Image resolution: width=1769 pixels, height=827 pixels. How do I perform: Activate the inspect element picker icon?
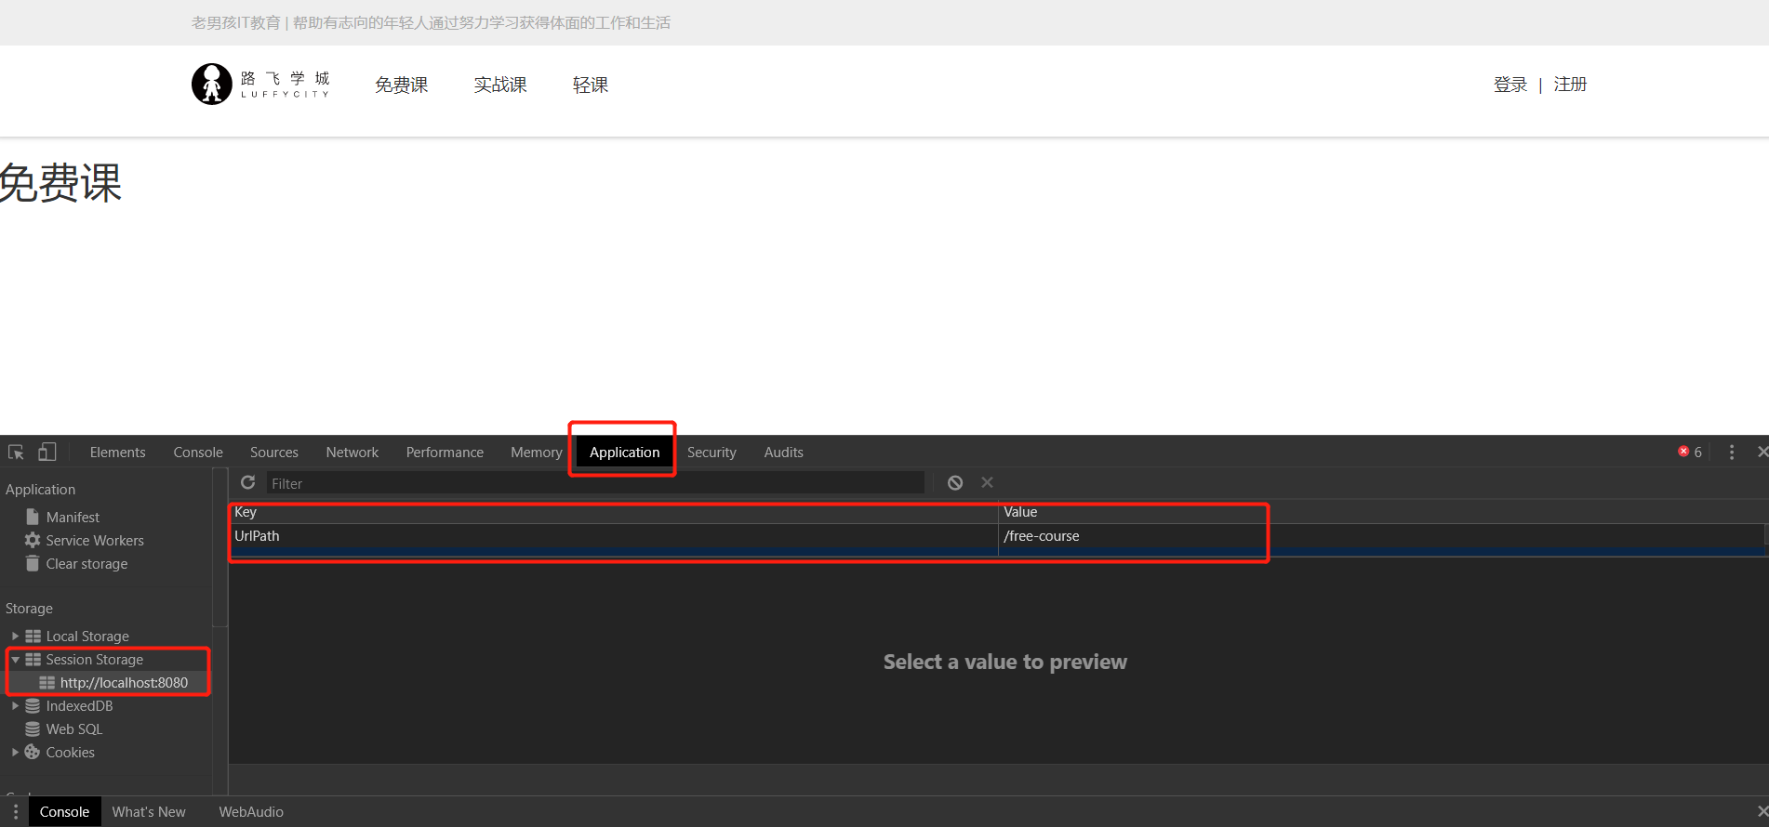(16, 453)
